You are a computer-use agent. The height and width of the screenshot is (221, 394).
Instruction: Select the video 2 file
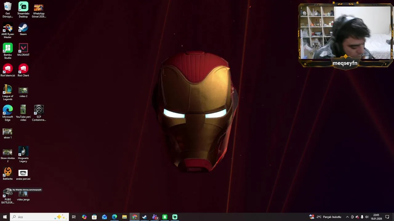click(x=23, y=92)
